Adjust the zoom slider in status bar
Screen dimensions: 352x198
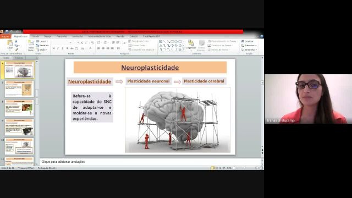tap(245, 168)
